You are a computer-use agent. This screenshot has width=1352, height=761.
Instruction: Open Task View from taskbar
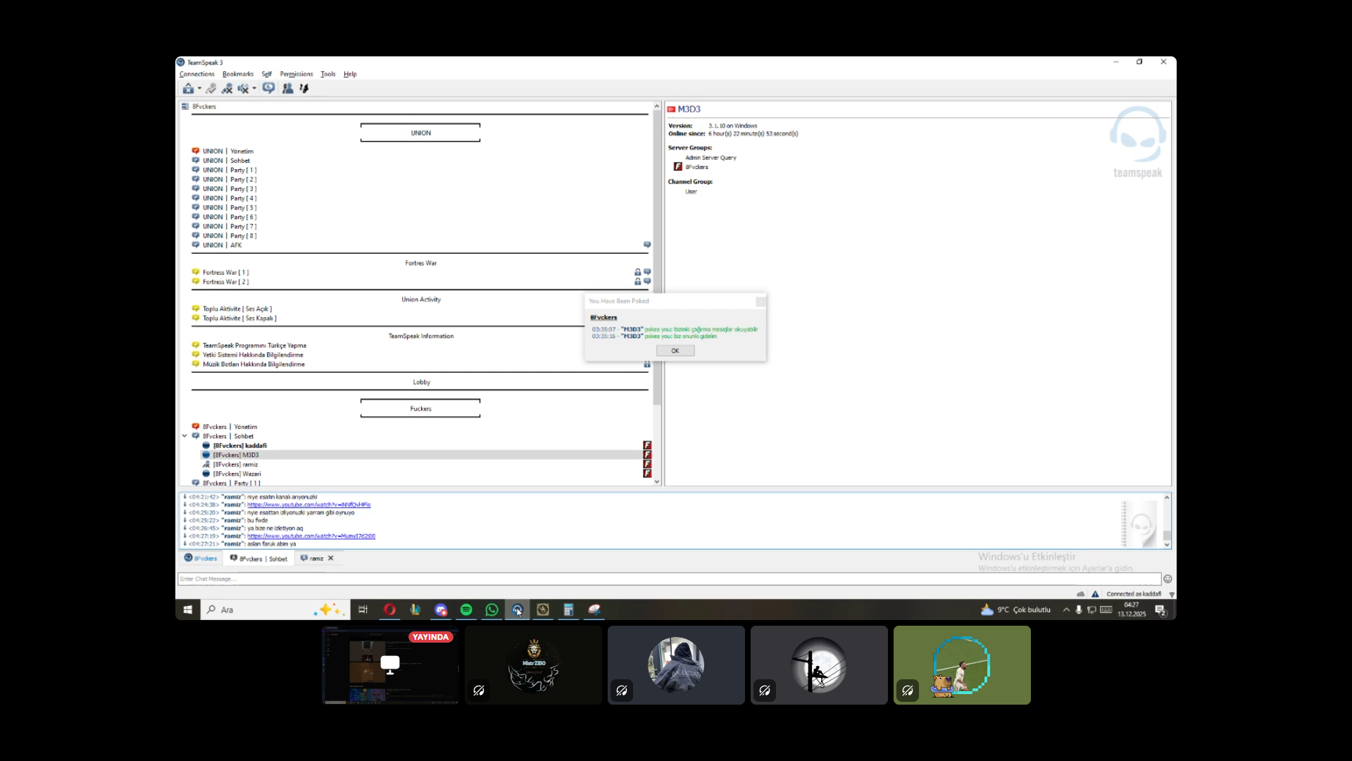(x=363, y=610)
